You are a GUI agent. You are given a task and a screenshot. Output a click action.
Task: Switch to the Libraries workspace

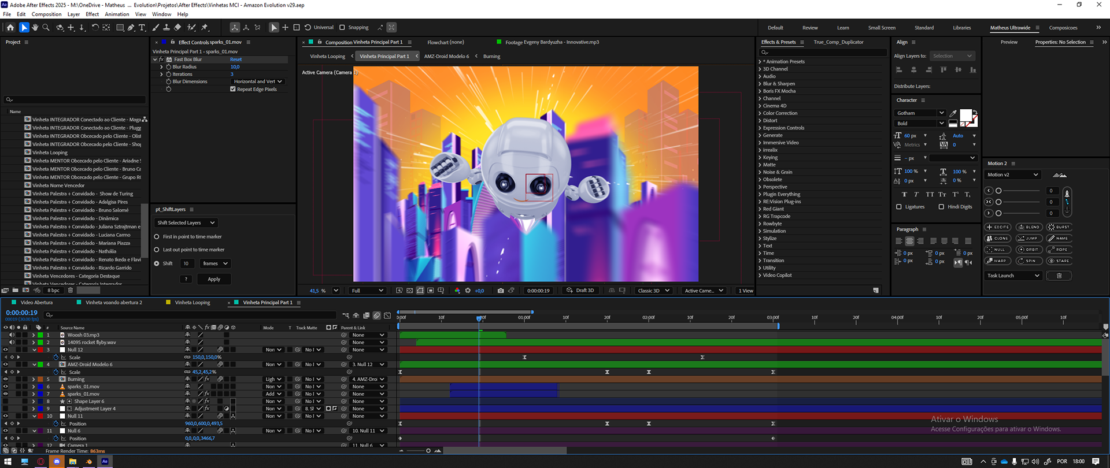[x=962, y=28]
